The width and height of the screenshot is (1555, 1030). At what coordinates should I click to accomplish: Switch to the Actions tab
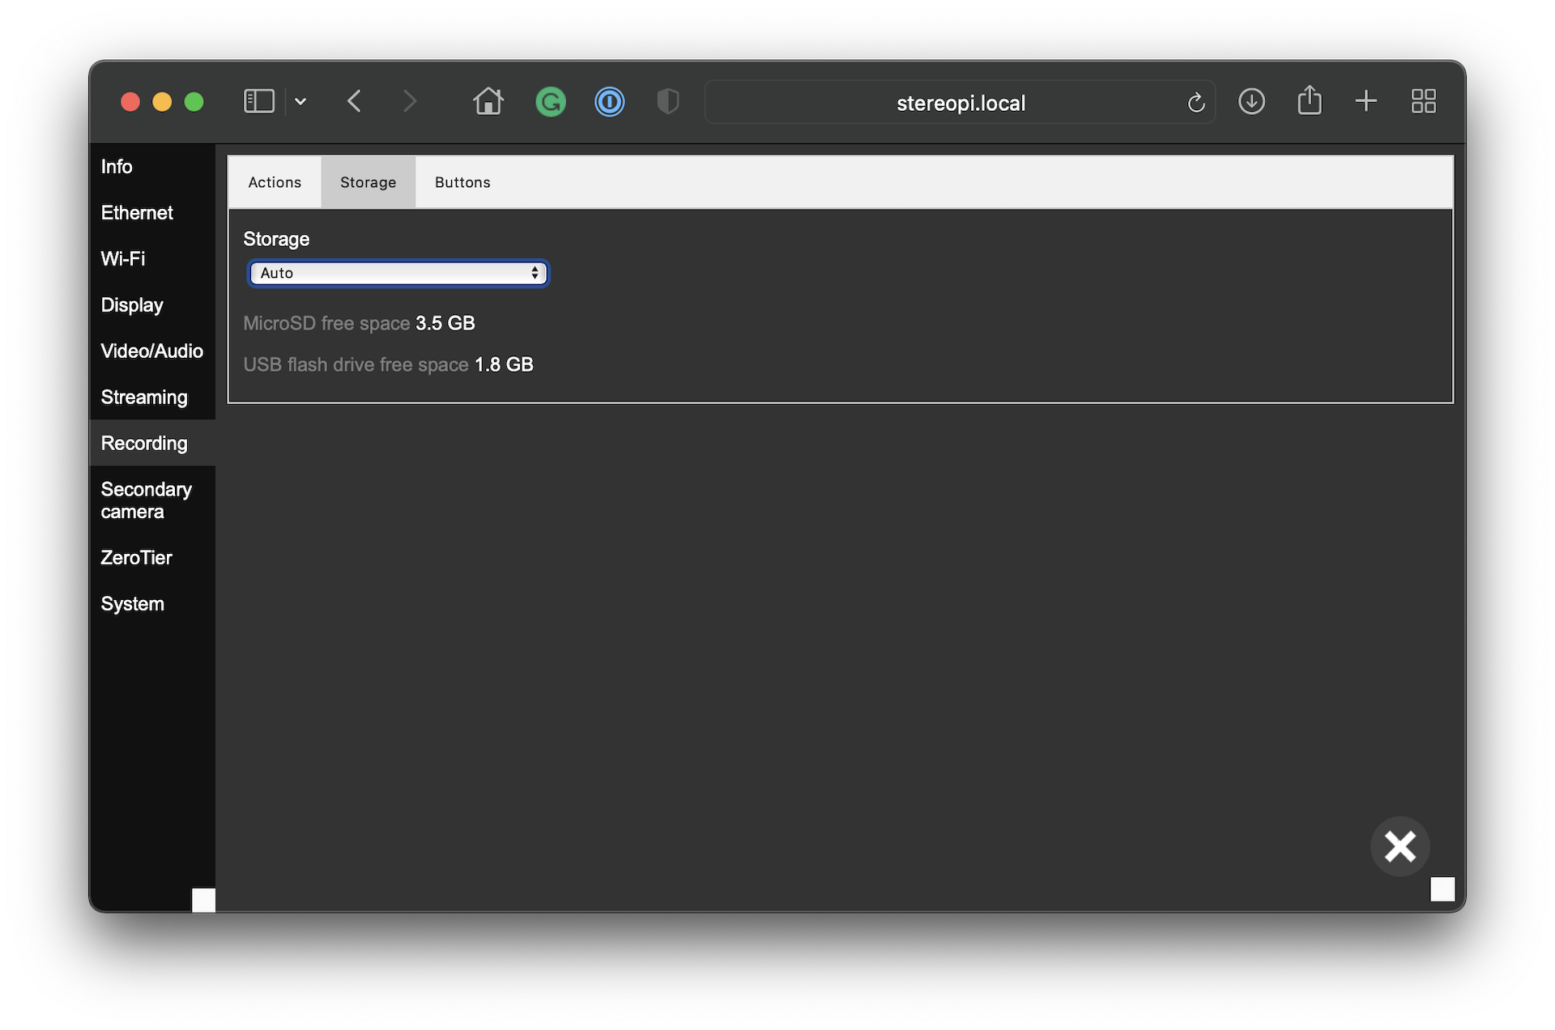pos(275,182)
